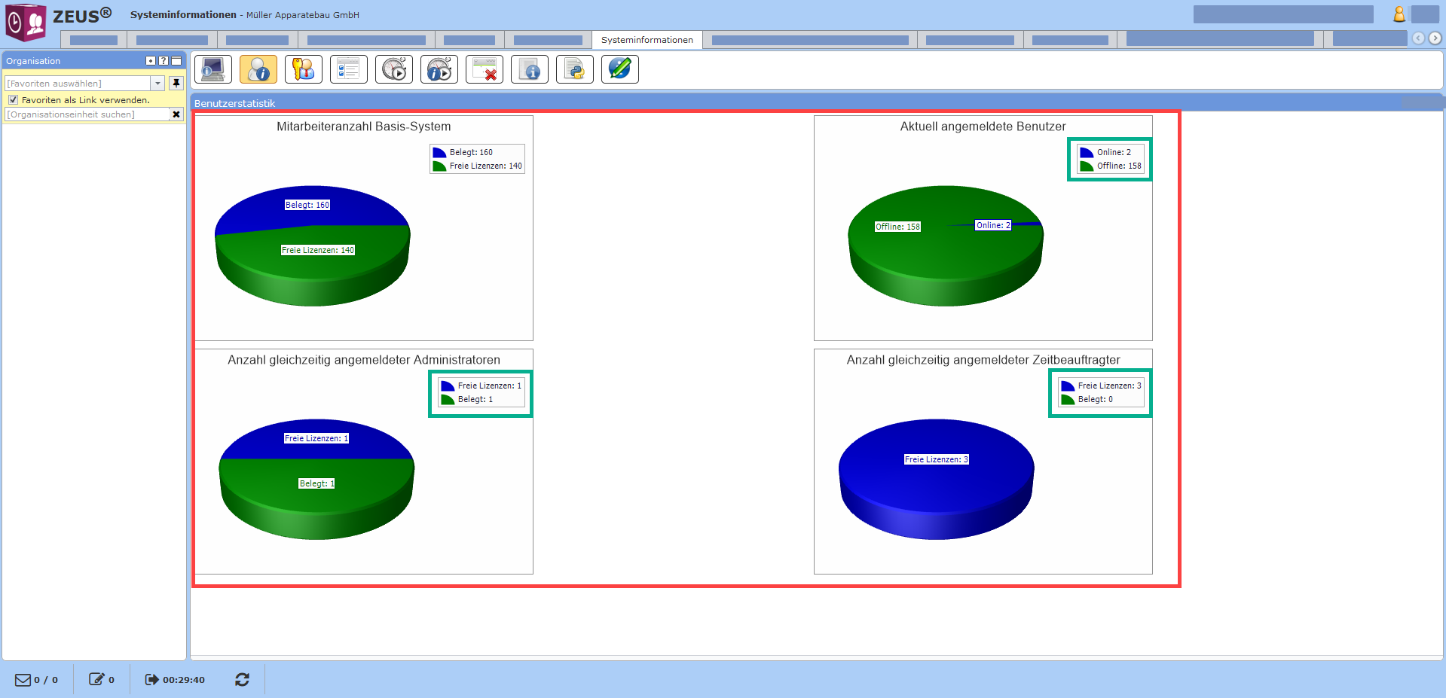The image size is (1446, 698).
Task: Click the refresh arrows in status bar
Action: (x=242, y=680)
